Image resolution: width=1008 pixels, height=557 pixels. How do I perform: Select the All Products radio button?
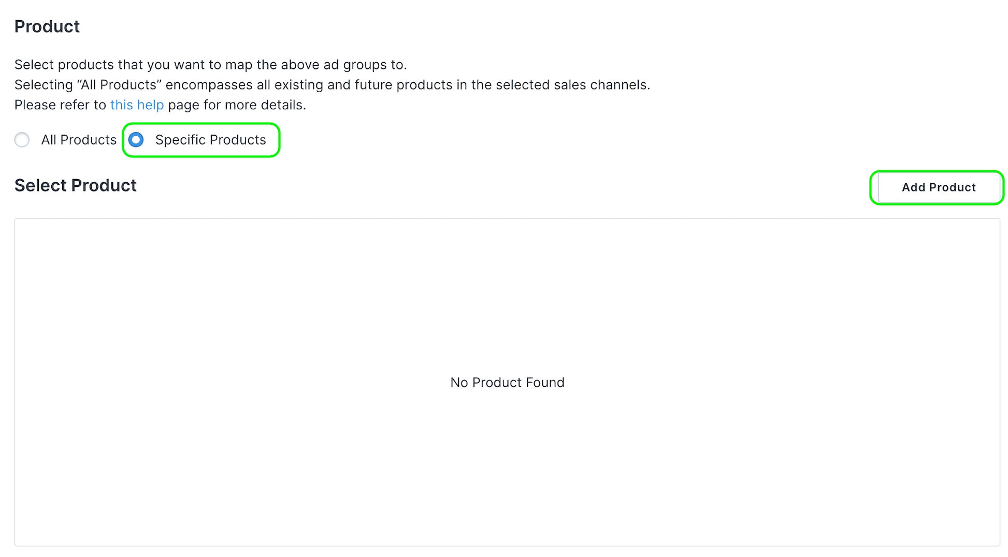coord(22,140)
